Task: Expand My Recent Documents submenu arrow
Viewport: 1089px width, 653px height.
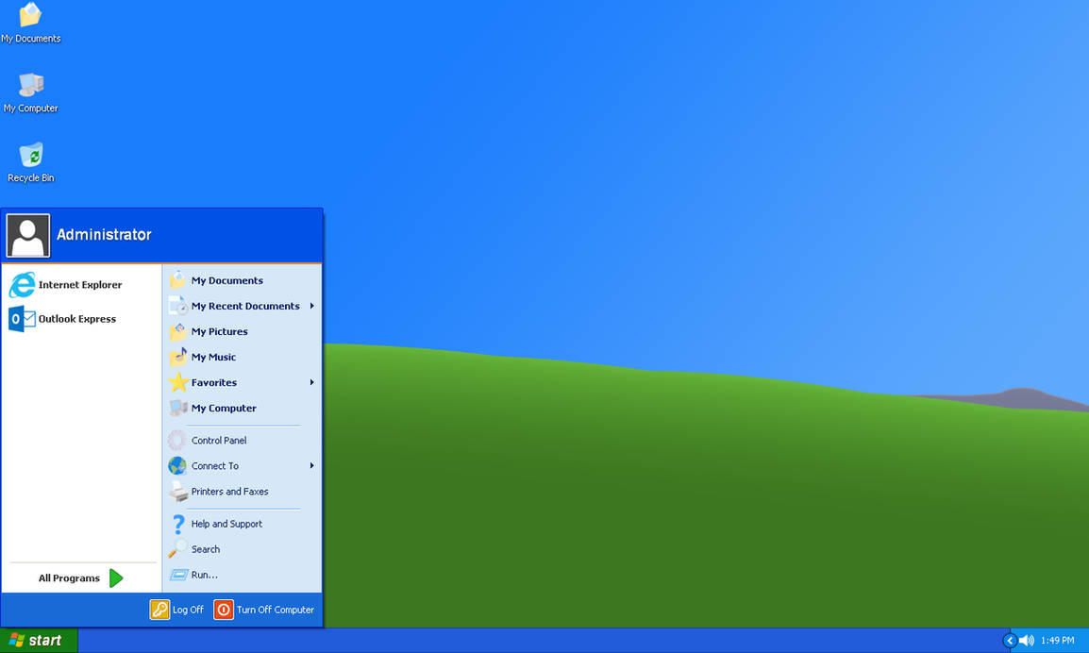Action: [311, 306]
